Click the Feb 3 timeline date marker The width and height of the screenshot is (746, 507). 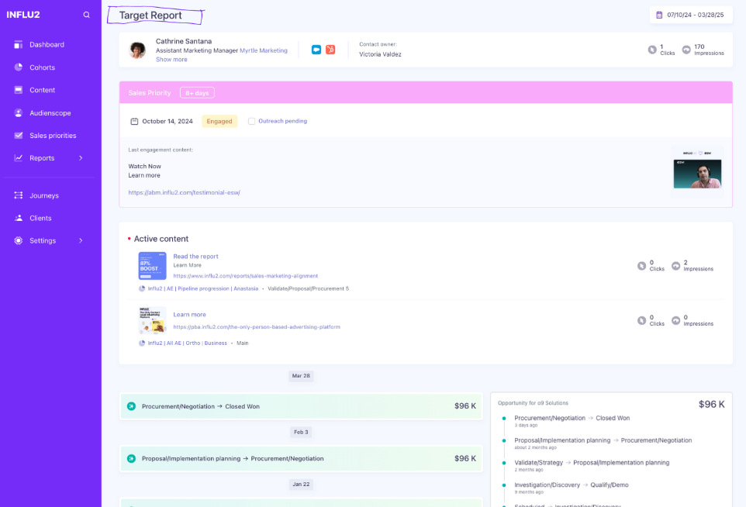point(301,433)
